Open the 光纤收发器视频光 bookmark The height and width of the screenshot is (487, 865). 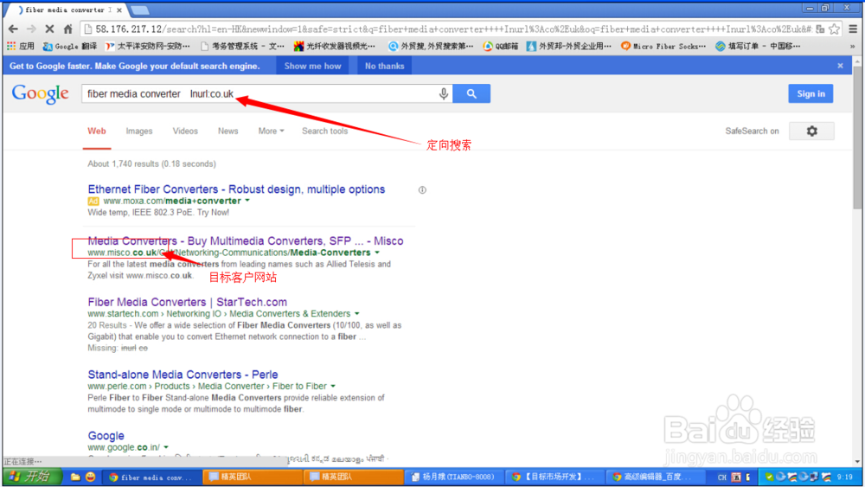tap(335, 47)
